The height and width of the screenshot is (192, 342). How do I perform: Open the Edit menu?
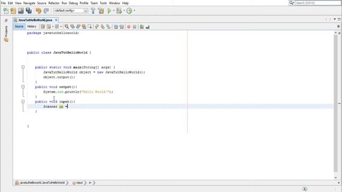click(x=10, y=3)
